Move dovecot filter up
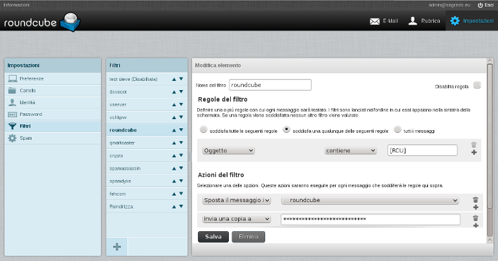498x261 pixels. tap(174, 92)
